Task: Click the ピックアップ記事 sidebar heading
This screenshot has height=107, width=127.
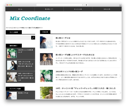Action: pos(15,89)
